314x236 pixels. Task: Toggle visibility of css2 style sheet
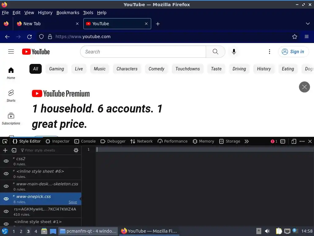[x=6, y=161]
